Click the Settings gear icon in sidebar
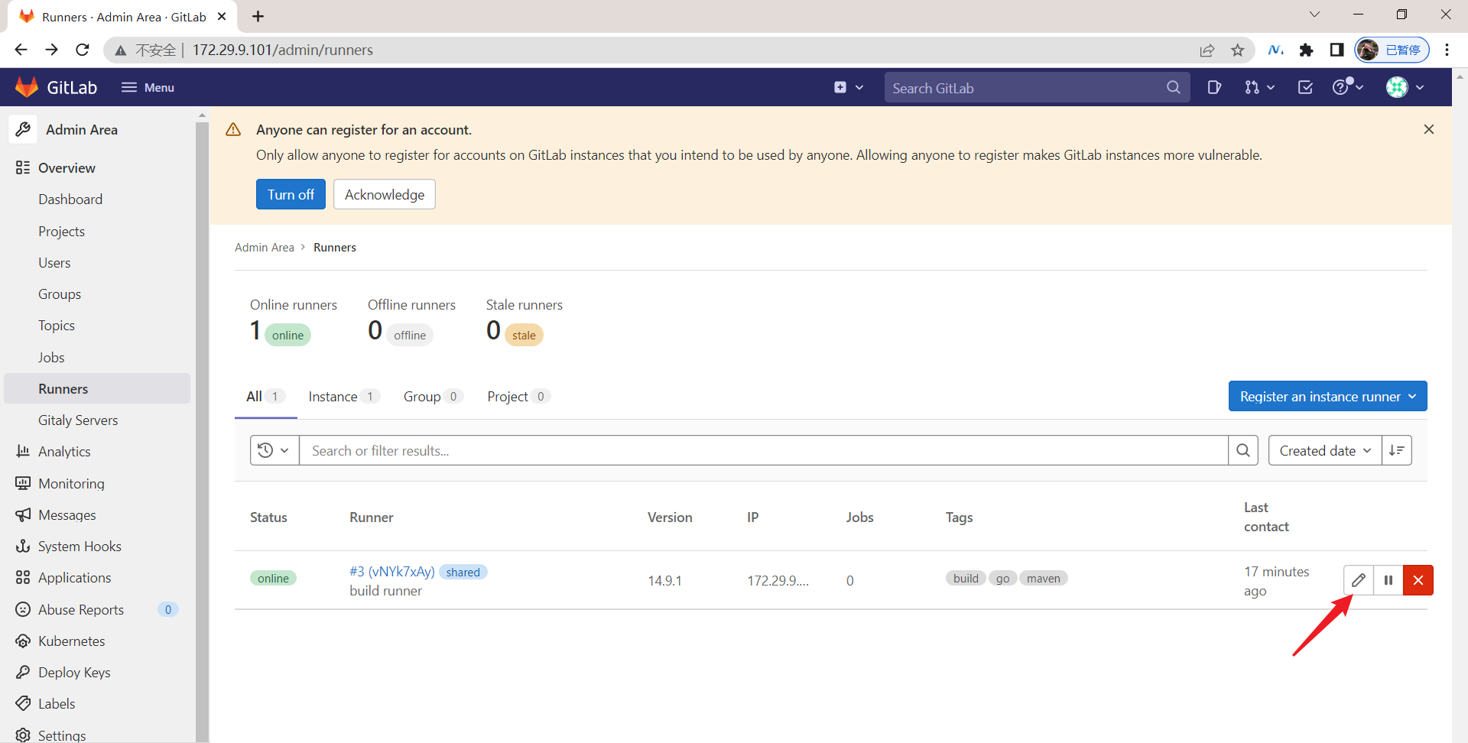Image resolution: width=1468 pixels, height=743 pixels. (23, 735)
